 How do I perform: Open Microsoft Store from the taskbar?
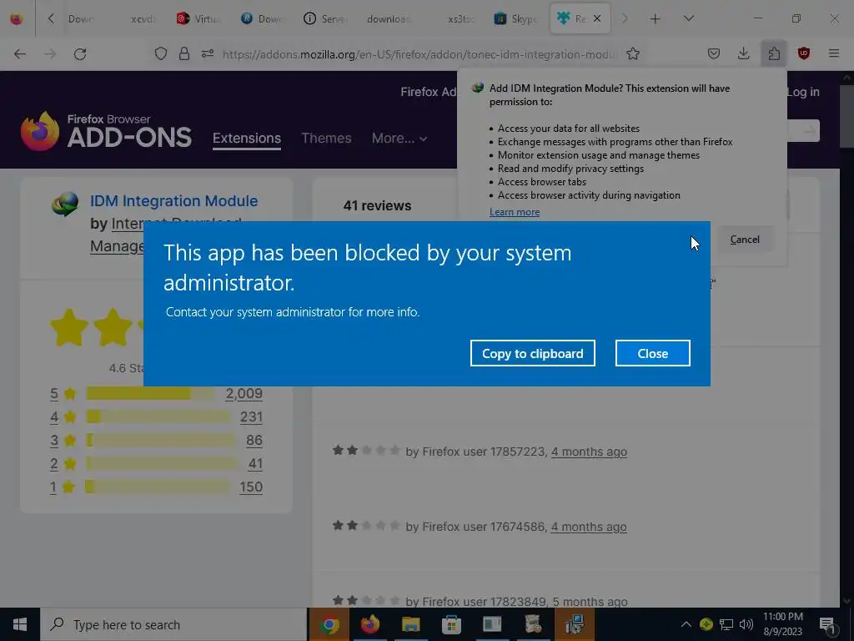coord(451,624)
